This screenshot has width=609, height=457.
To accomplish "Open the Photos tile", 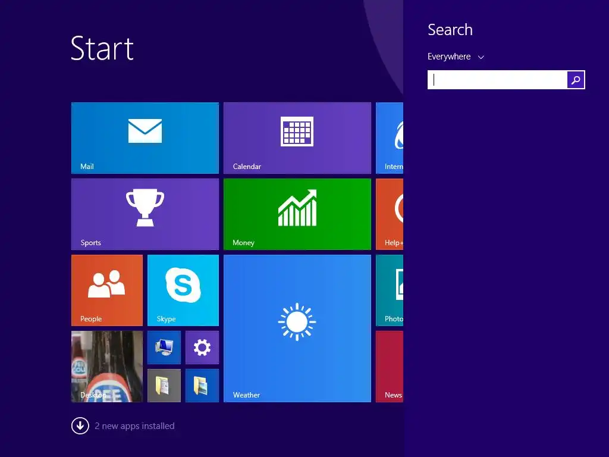I will tap(390, 290).
